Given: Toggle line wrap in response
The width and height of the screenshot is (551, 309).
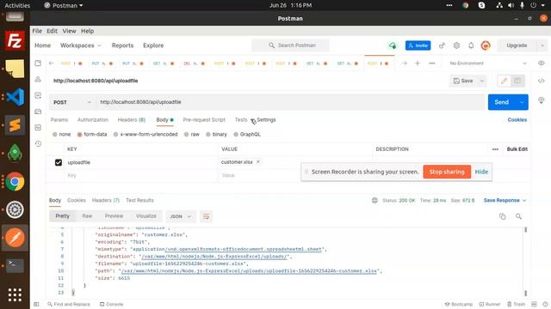Looking at the screenshot, I should tap(206, 216).
